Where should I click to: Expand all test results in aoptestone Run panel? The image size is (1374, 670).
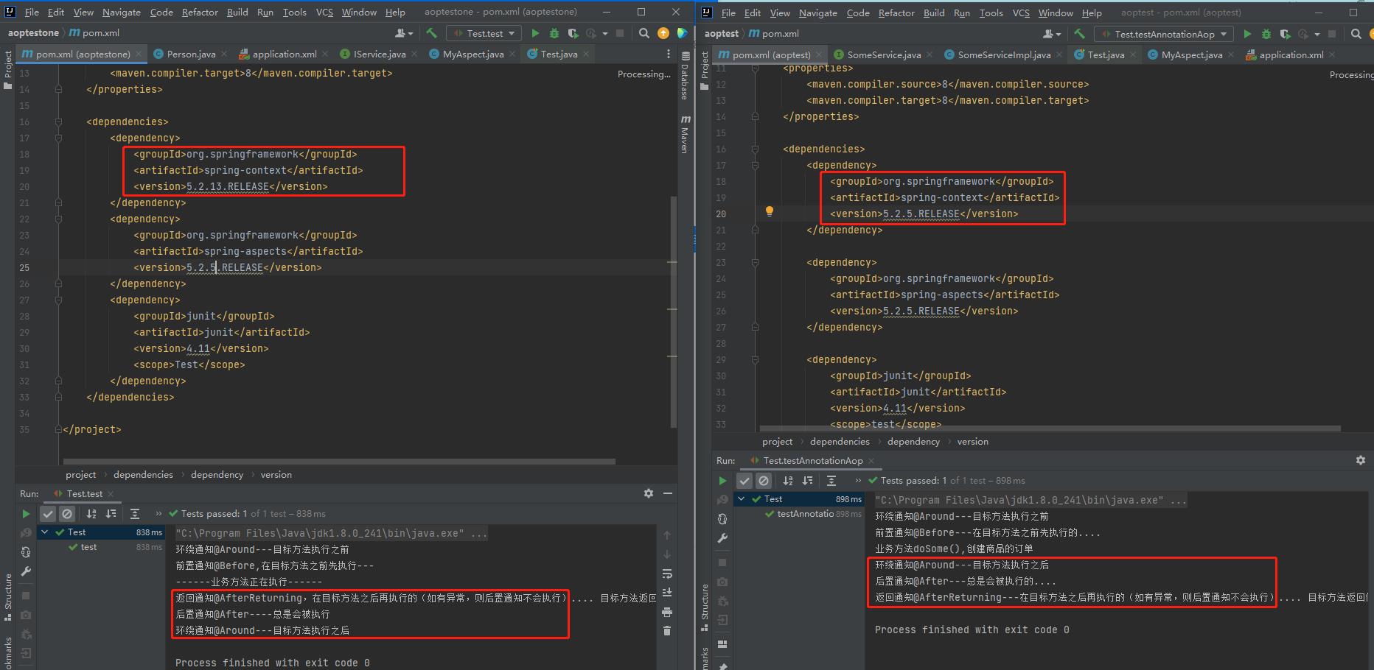135,514
